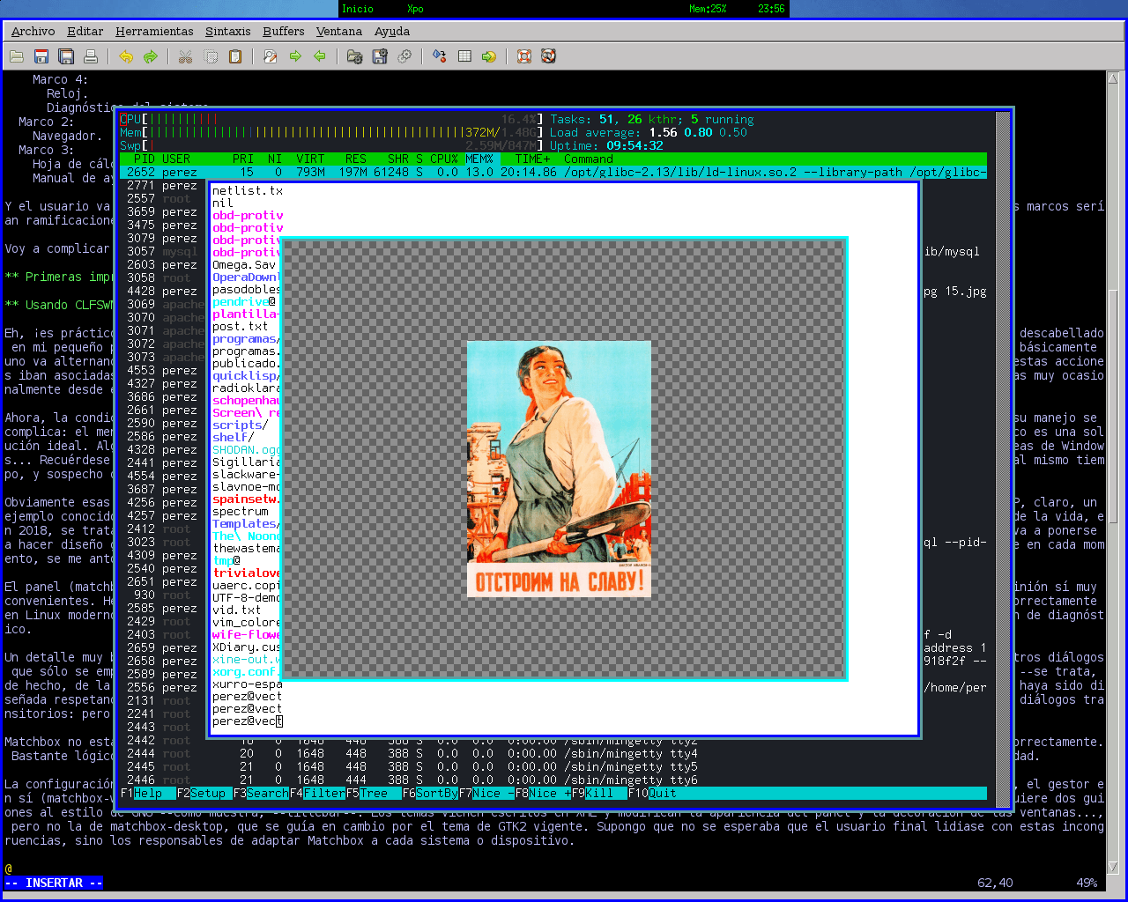This screenshot has height=902, width=1128.
Task: Click F6 SortBy in htop footer
Action: pyautogui.click(x=430, y=794)
